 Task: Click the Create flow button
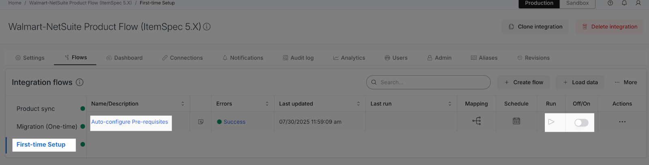pos(524,82)
